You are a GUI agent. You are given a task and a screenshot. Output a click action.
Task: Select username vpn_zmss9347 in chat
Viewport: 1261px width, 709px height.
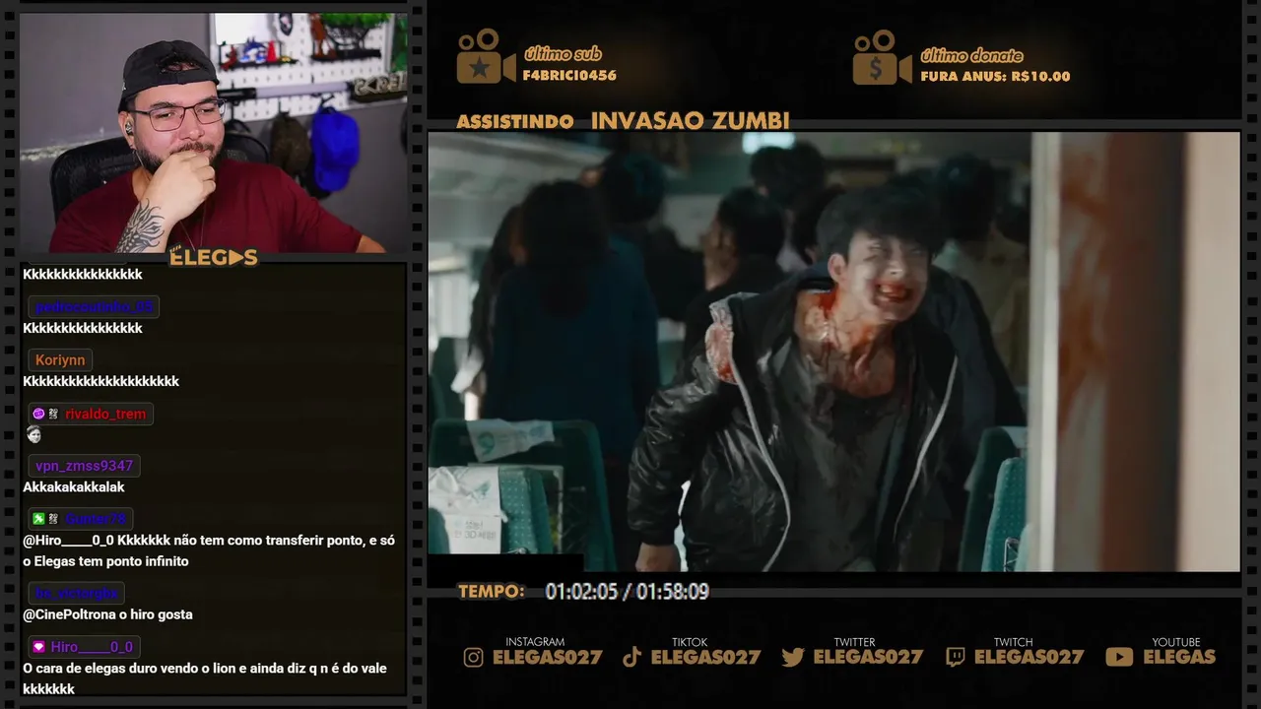point(84,466)
